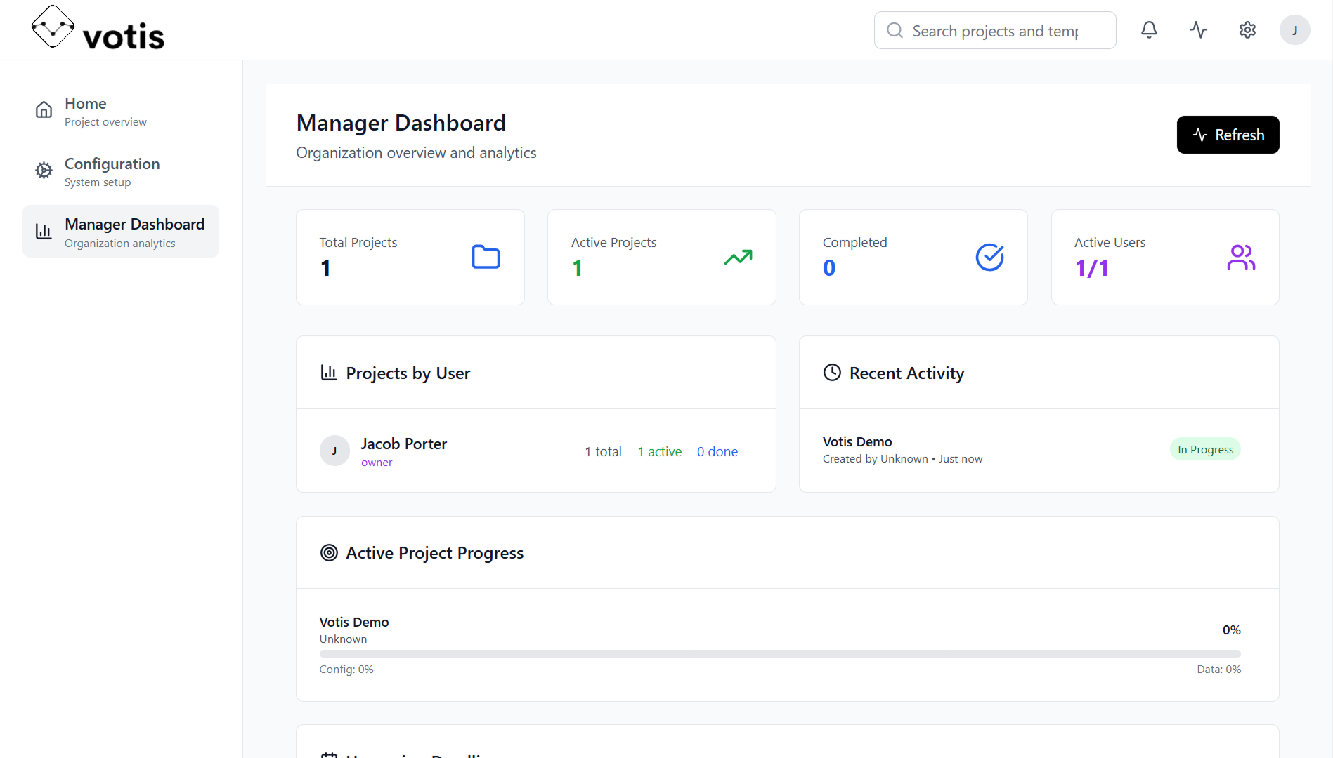Click the 1/1 Active Users value
The width and height of the screenshot is (1333, 758).
click(1092, 268)
